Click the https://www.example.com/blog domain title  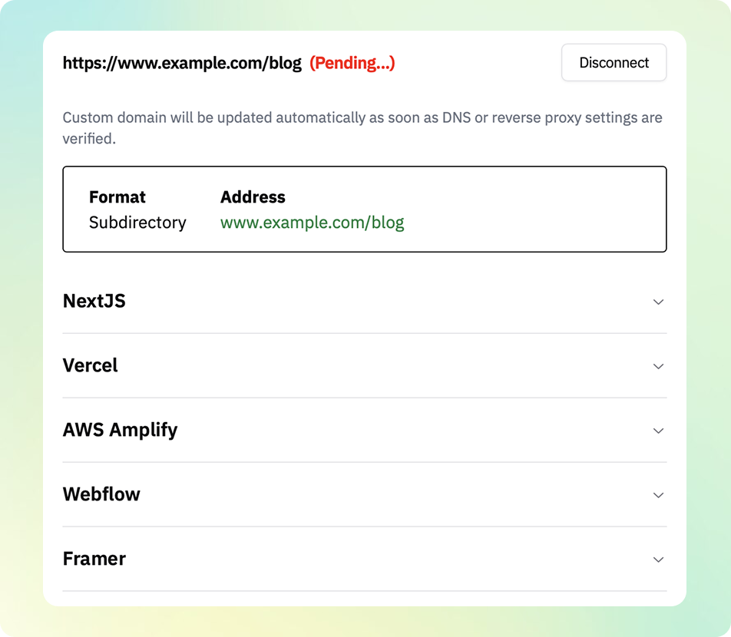tap(182, 63)
